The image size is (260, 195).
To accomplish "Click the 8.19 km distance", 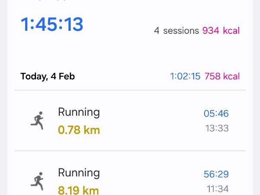I will tap(79, 189).
